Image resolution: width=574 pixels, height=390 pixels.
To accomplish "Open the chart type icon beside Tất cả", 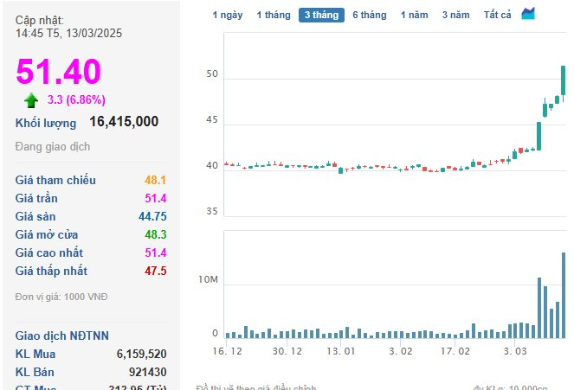I will coord(528,14).
